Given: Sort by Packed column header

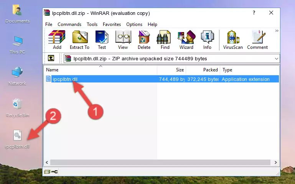Looking at the screenshot, I should (203, 70).
